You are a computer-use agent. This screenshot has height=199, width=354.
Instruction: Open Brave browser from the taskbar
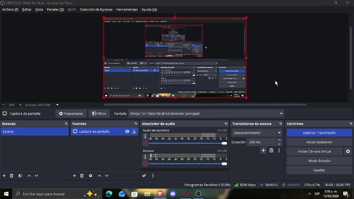(160, 194)
